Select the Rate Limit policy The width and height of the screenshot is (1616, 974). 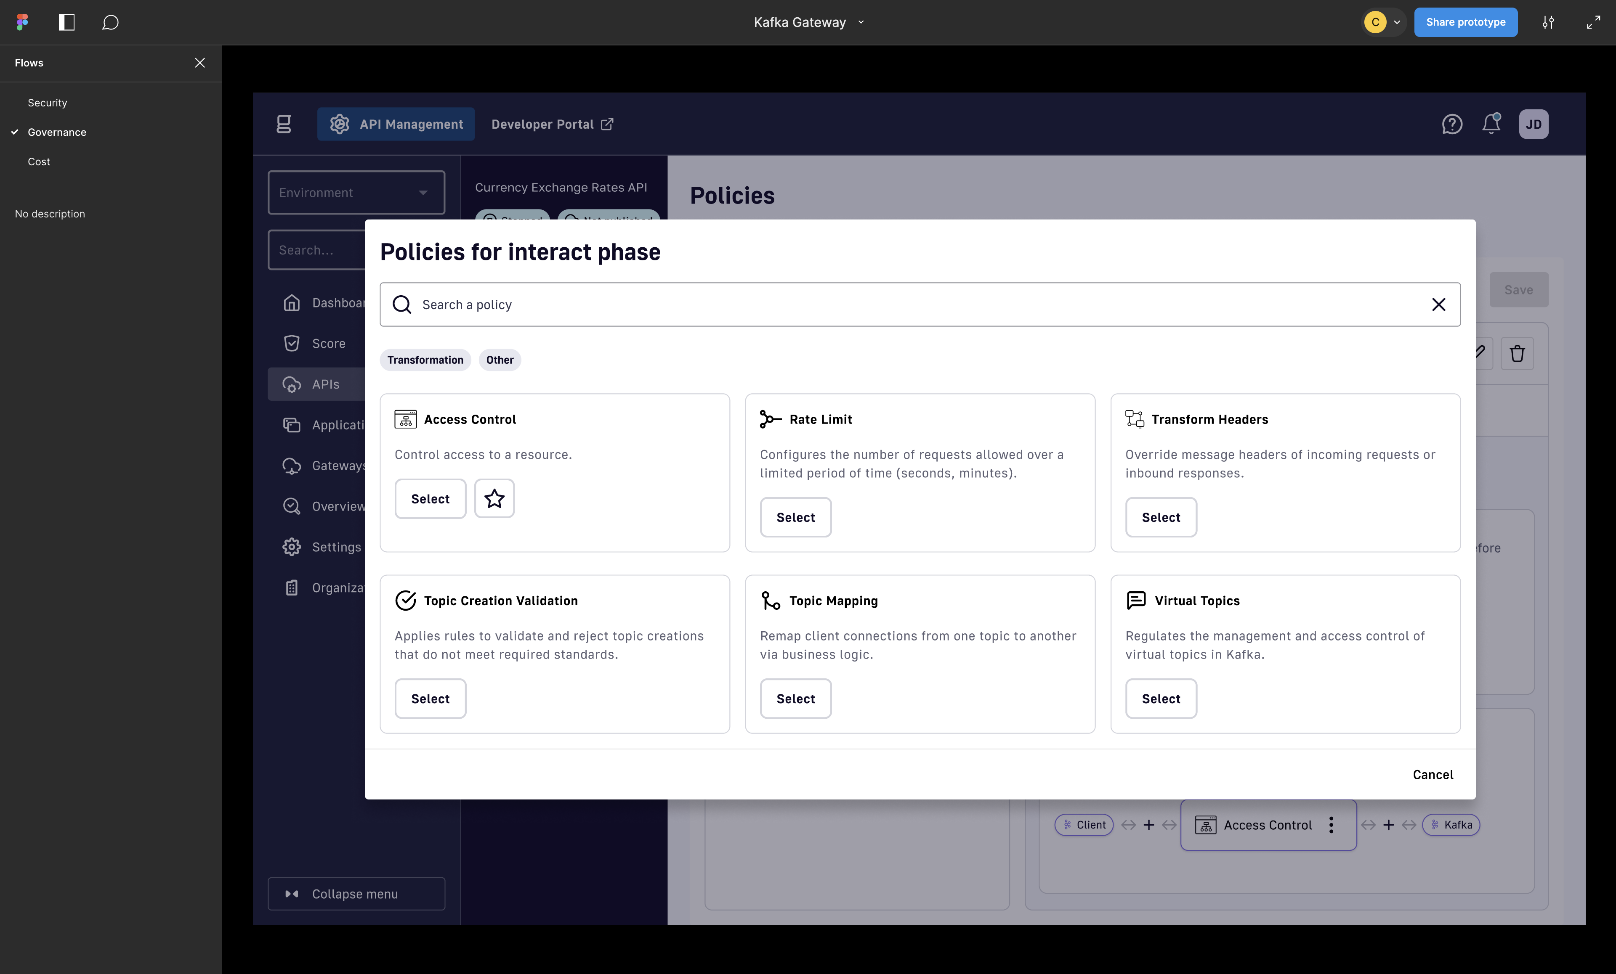(x=795, y=518)
